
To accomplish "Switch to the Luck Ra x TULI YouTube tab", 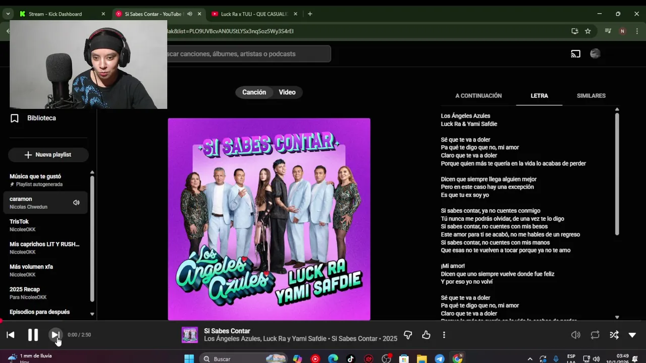I will coord(254,14).
